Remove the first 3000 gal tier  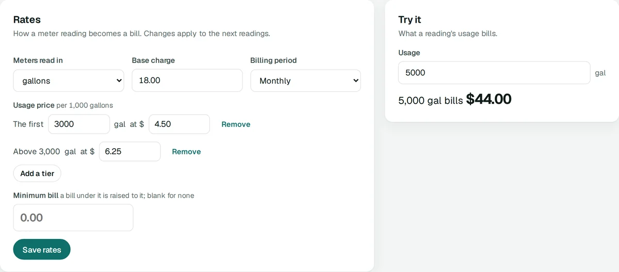tap(236, 124)
